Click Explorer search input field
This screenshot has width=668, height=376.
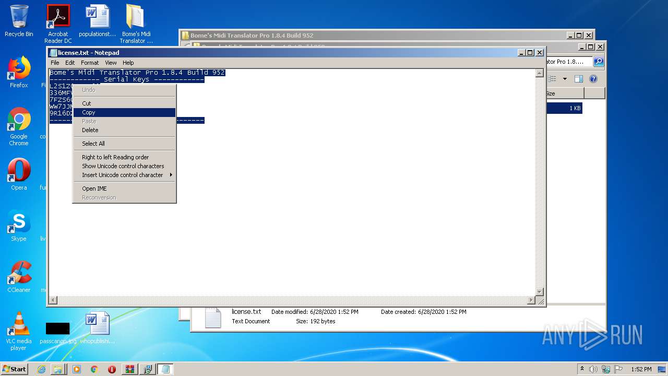[x=569, y=62]
